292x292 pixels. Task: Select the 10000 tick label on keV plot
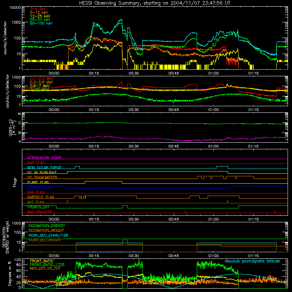(x=15, y=8)
